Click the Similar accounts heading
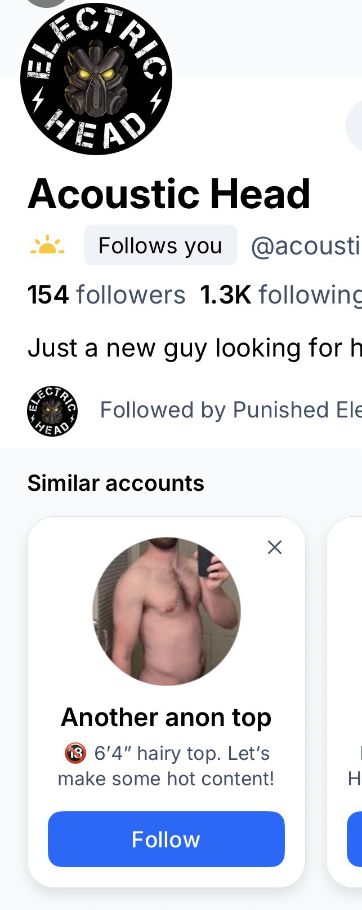 (x=116, y=483)
